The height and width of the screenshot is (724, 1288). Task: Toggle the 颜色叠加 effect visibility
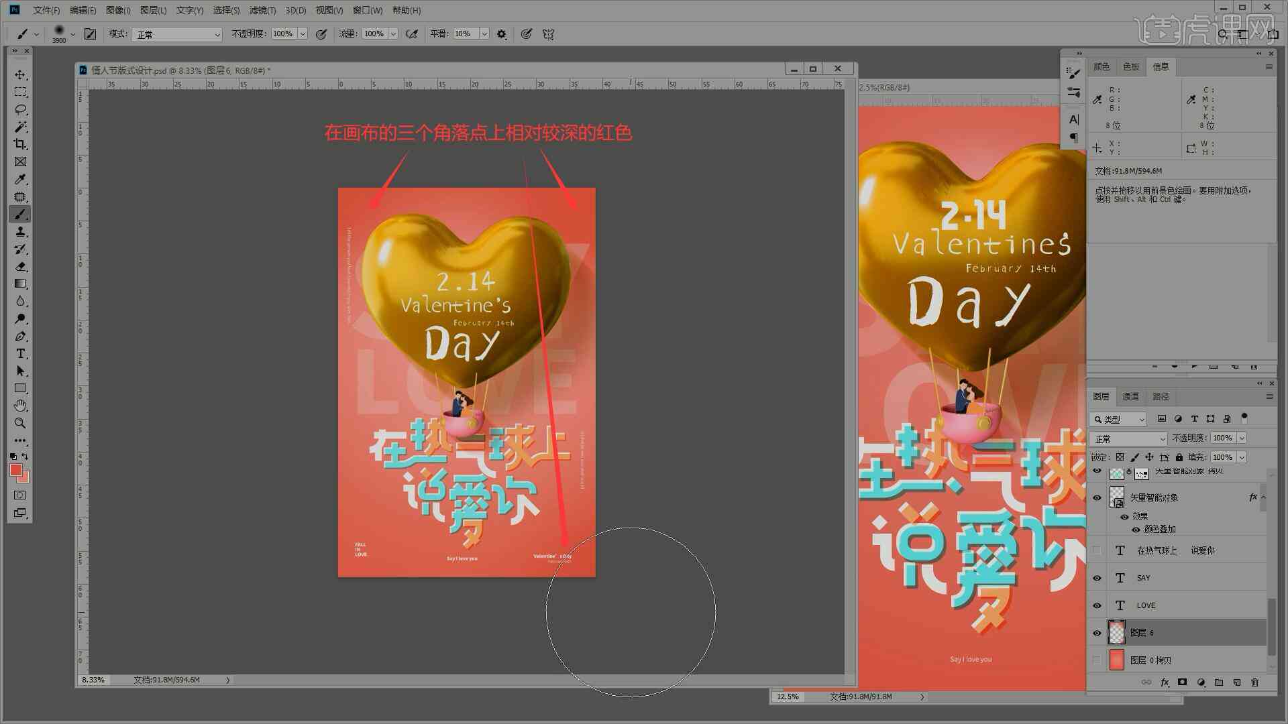coord(1136,530)
